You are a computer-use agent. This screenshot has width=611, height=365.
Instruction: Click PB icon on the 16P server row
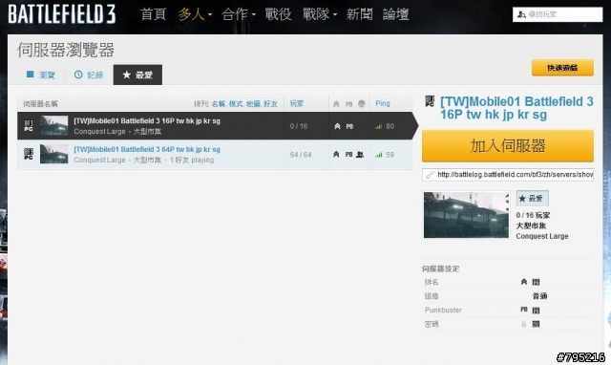[349, 126]
